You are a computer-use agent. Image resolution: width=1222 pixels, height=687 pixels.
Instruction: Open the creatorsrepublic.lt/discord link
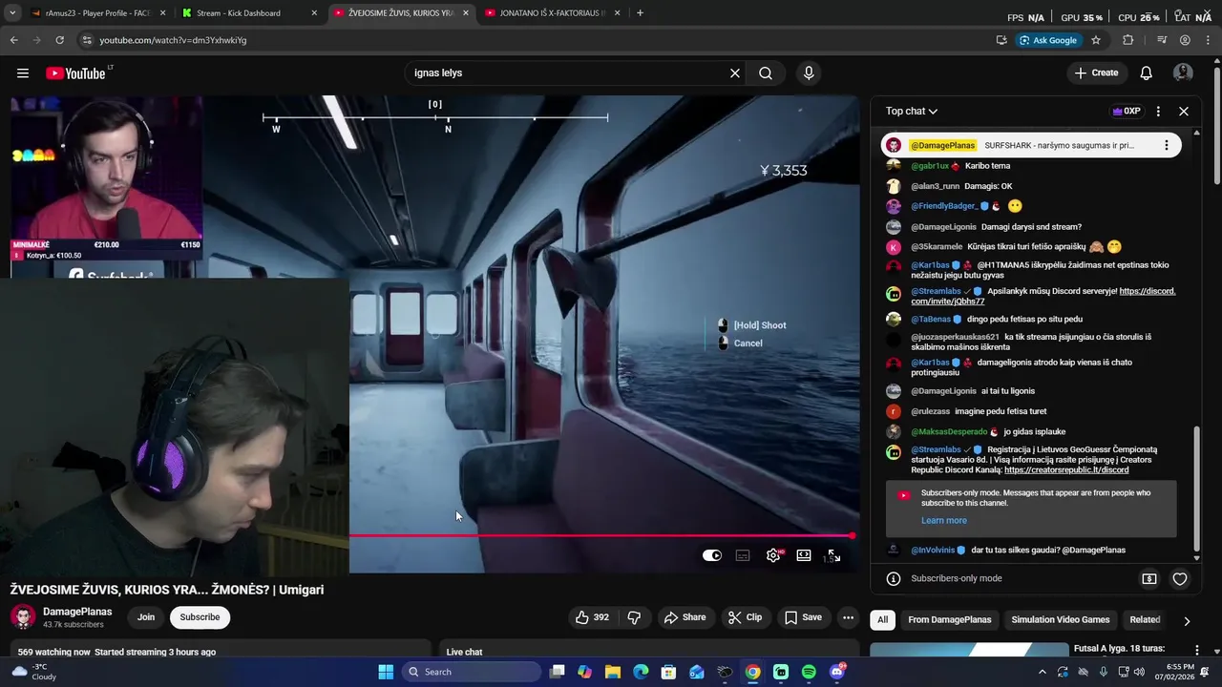[x=1066, y=470]
